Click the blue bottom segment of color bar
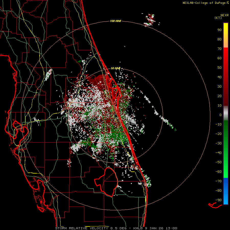This screenshot has width=230, height=230. 226,191
